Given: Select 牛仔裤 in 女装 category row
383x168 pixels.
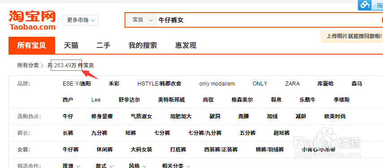Looking at the screenshot, I should pyautogui.click(x=71, y=150).
